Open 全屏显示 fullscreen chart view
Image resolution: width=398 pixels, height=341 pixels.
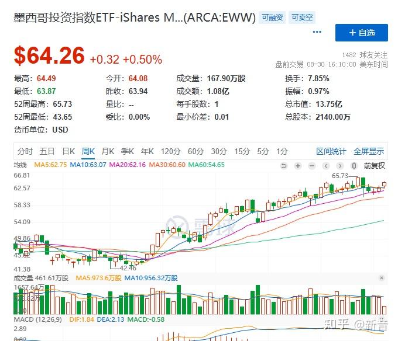pos(369,151)
